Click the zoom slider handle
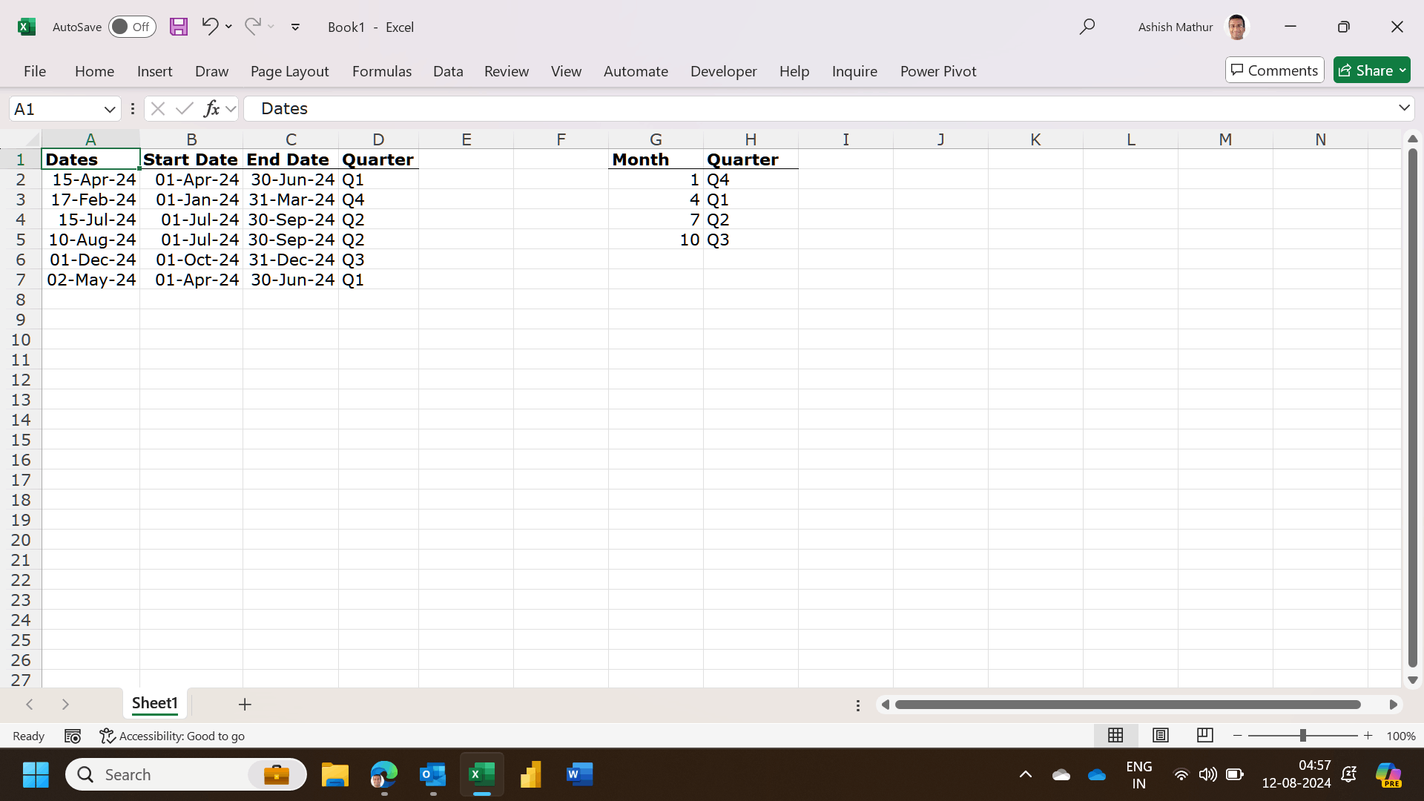This screenshot has height=801, width=1424. pos(1302,735)
